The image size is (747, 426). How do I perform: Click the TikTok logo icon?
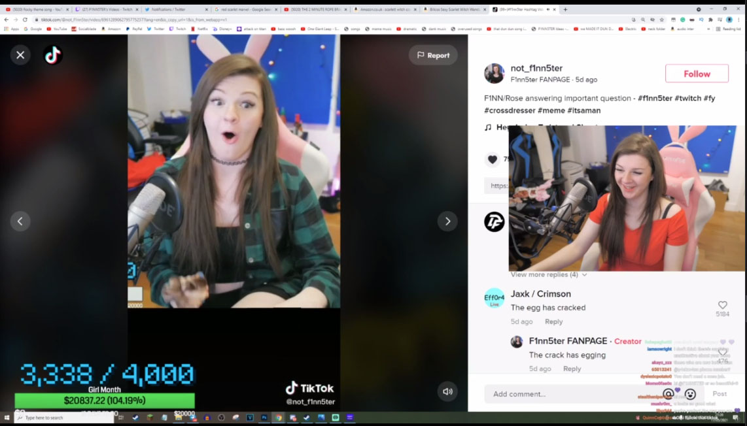53,56
